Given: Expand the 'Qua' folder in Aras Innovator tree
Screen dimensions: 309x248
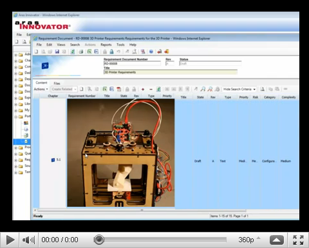Looking at the screenshot, I should click(x=15, y=154).
